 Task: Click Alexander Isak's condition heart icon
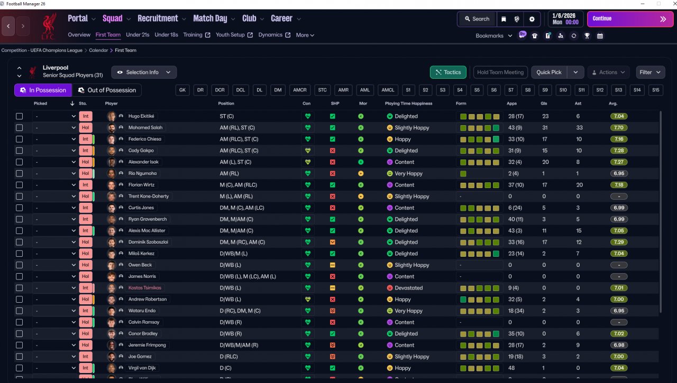point(308,162)
